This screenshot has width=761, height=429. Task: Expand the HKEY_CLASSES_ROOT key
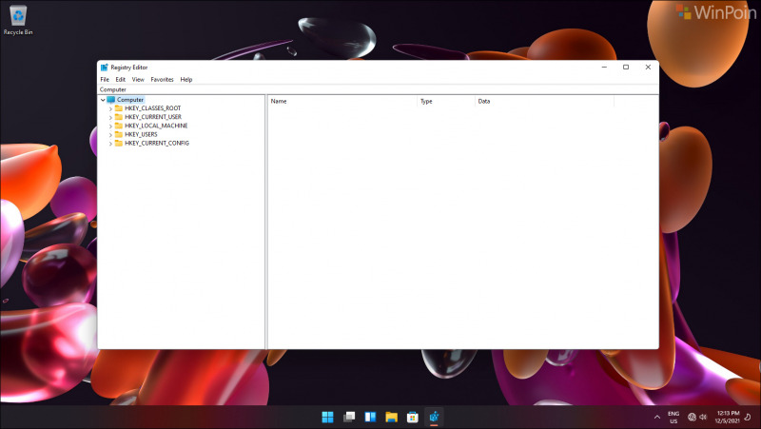110,108
